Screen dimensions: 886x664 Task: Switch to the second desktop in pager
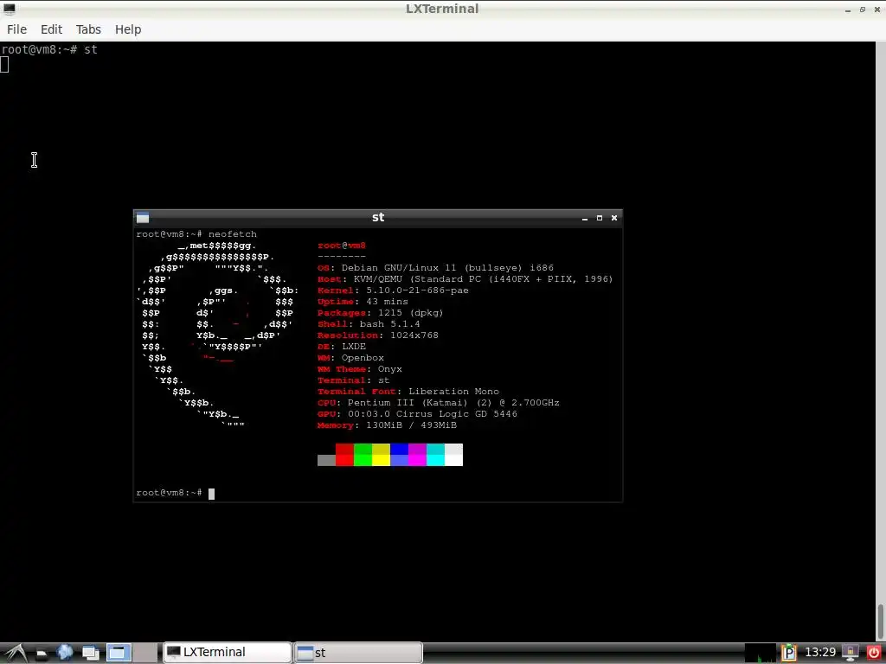(x=145, y=653)
